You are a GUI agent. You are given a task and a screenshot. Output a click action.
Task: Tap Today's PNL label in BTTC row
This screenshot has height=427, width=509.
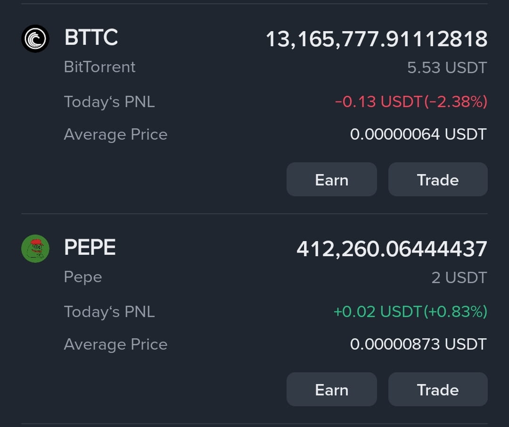click(109, 101)
